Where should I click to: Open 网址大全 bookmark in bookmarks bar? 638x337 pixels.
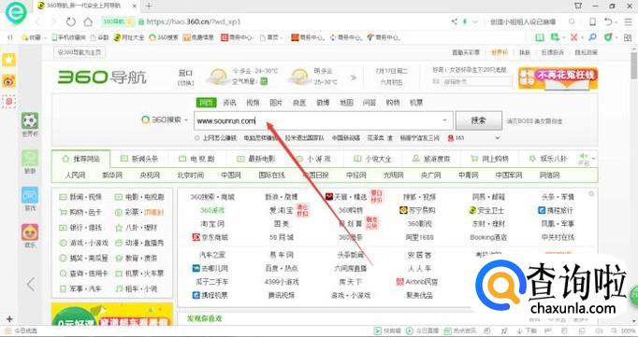pos(129,37)
